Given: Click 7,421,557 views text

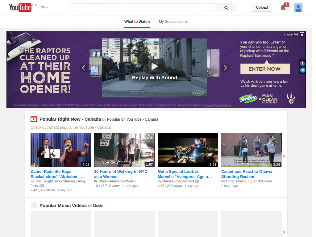Looking at the screenshot, I should tap(43, 190).
